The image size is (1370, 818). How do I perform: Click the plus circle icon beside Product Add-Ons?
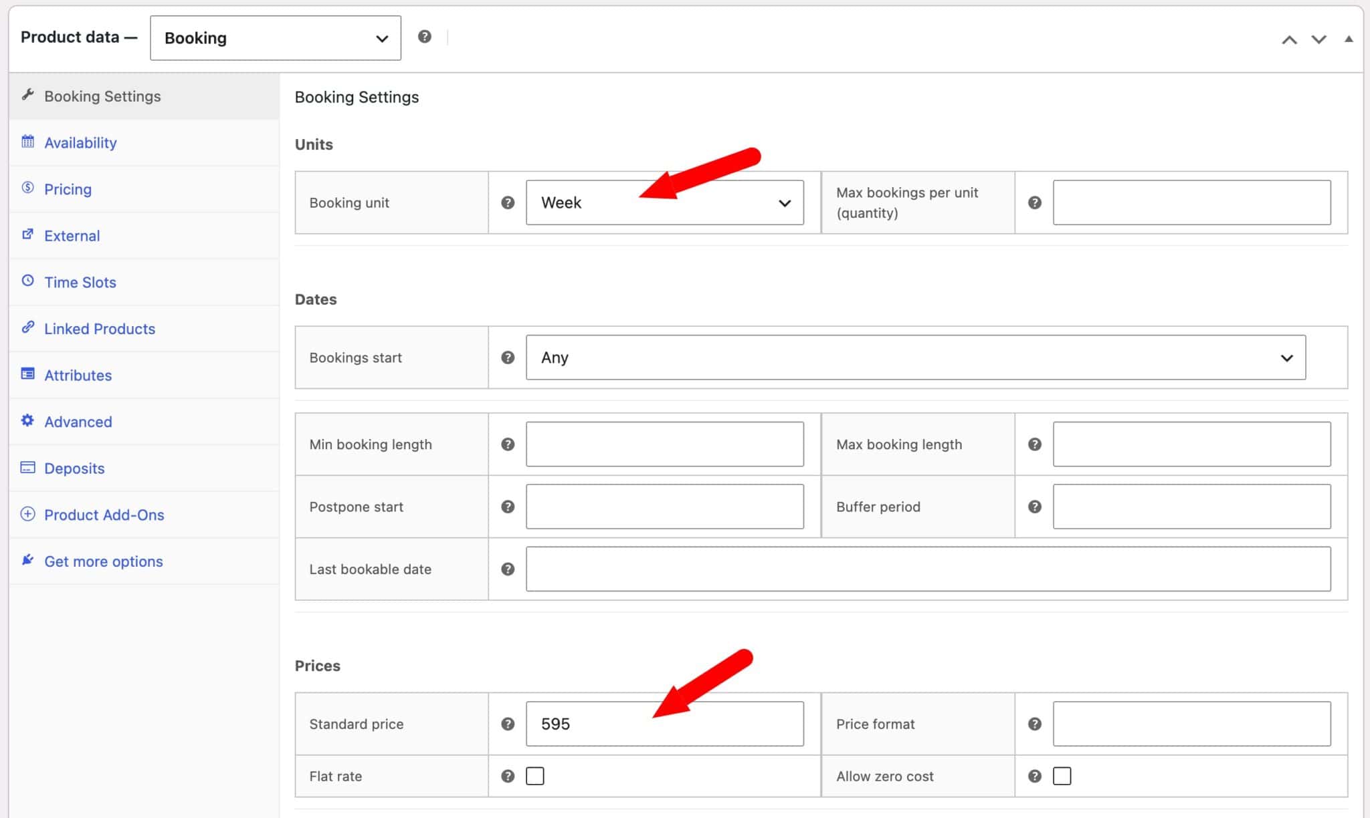[27, 514]
